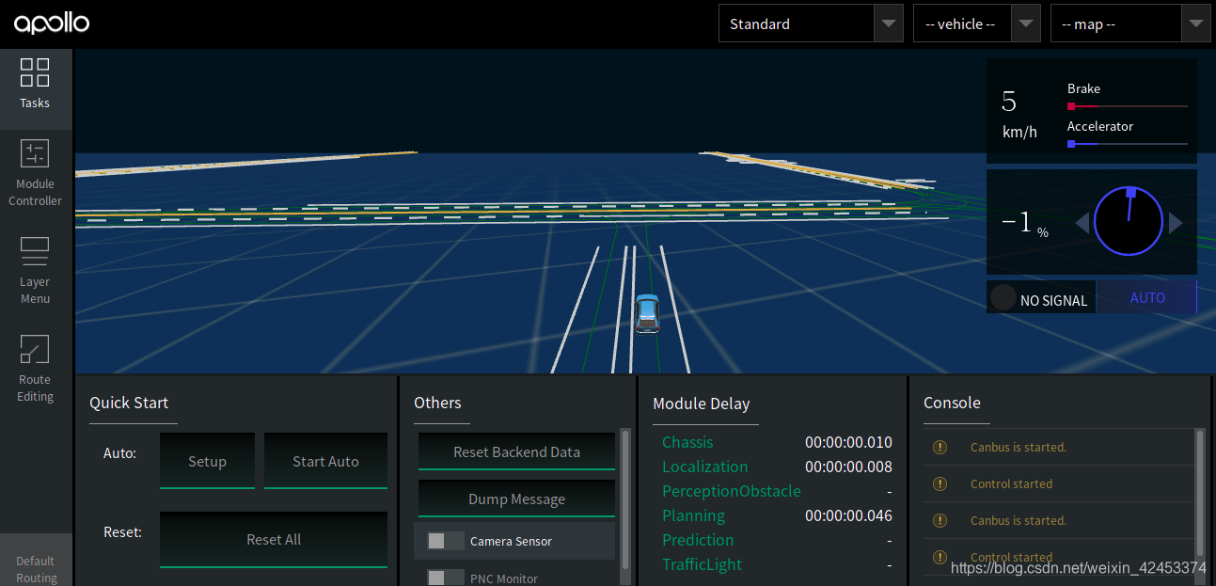The height and width of the screenshot is (586, 1216).
Task: Click the Console panel scrollbar
Action: click(1199, 494)
